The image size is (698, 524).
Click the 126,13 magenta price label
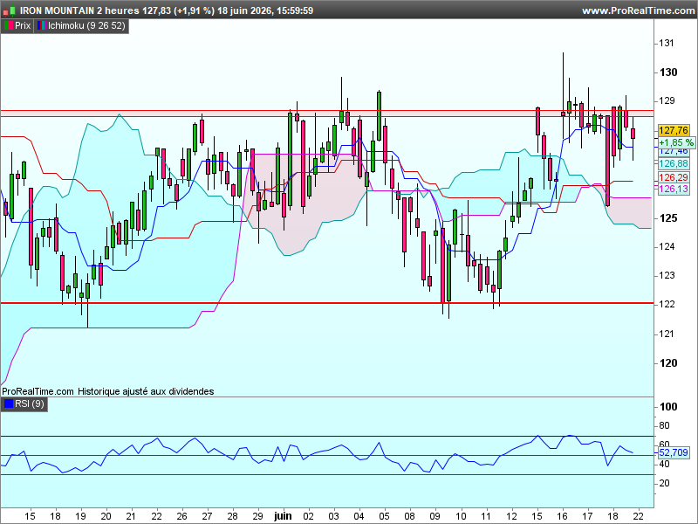(674, 189)
